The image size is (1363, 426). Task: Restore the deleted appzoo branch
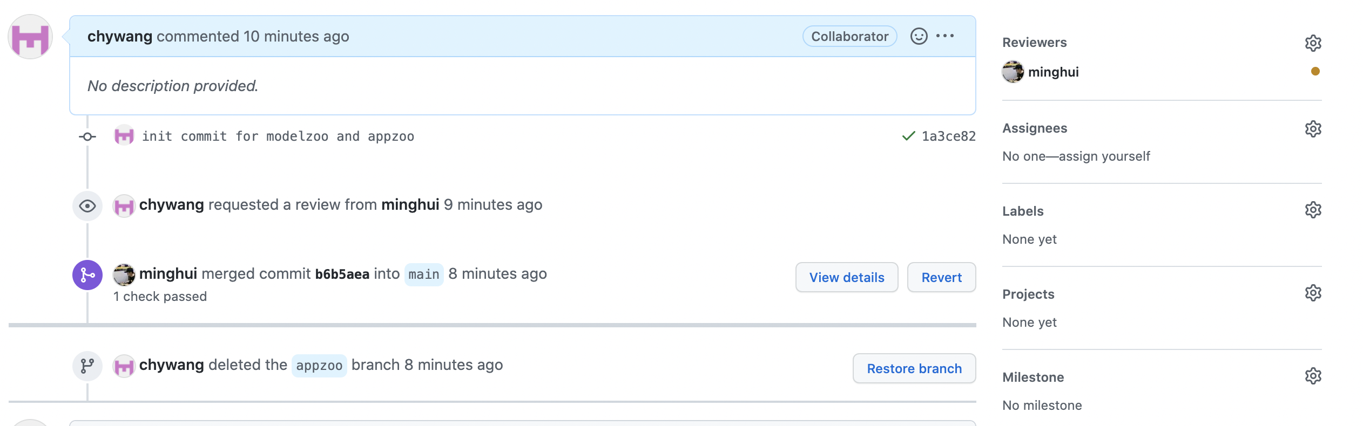[x=914, y=369]
